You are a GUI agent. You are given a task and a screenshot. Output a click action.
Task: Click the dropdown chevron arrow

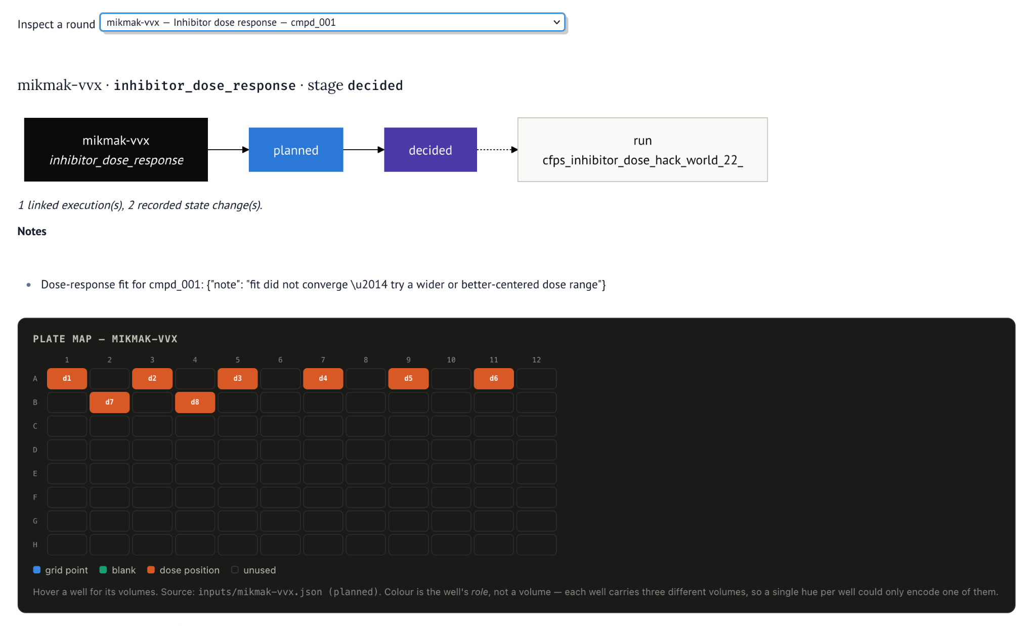[556, 22]
